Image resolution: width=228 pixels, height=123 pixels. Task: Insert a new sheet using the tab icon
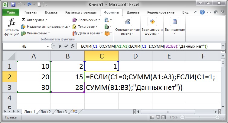point(75,112)
